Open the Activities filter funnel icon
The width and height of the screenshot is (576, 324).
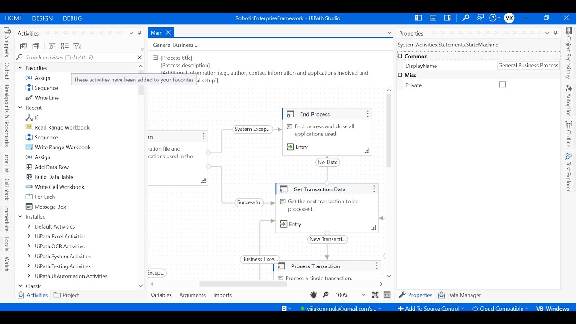pos(77,46)
